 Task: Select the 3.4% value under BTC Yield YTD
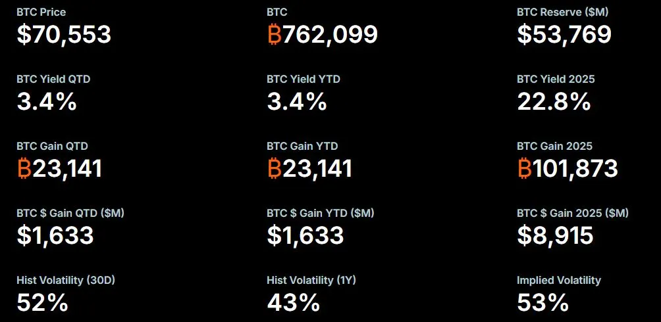296,101
